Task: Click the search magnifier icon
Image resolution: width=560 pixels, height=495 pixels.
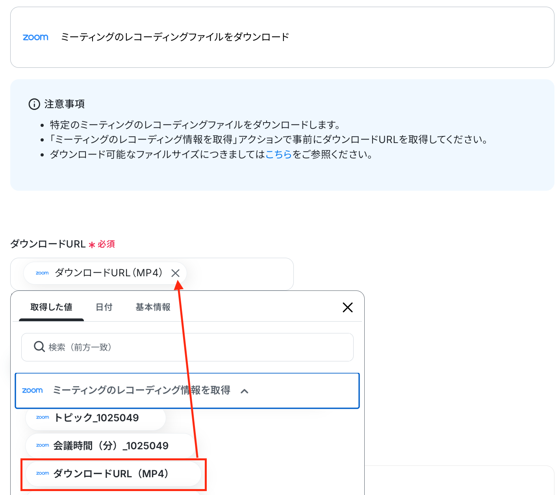Action: click(x=39, y=347)
